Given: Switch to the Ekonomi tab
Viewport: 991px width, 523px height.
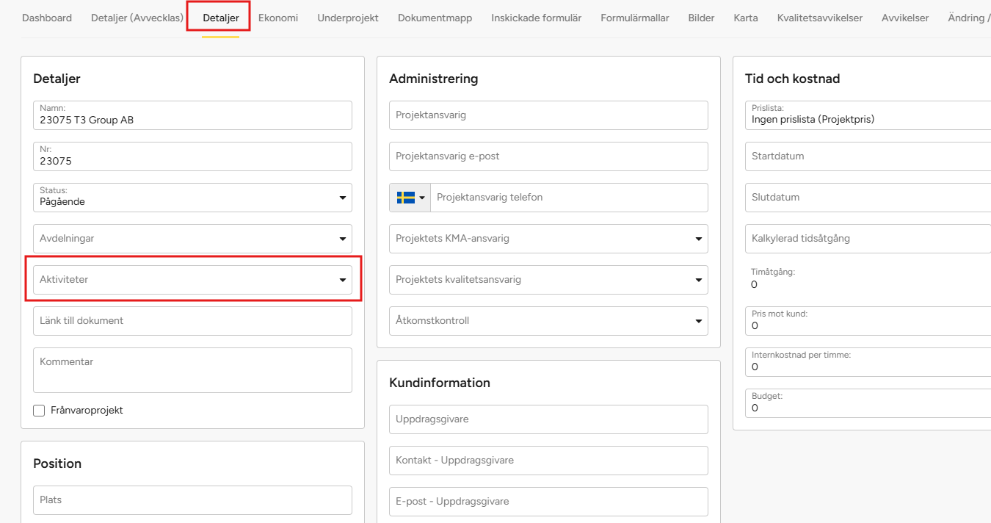Looking at the screenshot, I should point(278,18).
